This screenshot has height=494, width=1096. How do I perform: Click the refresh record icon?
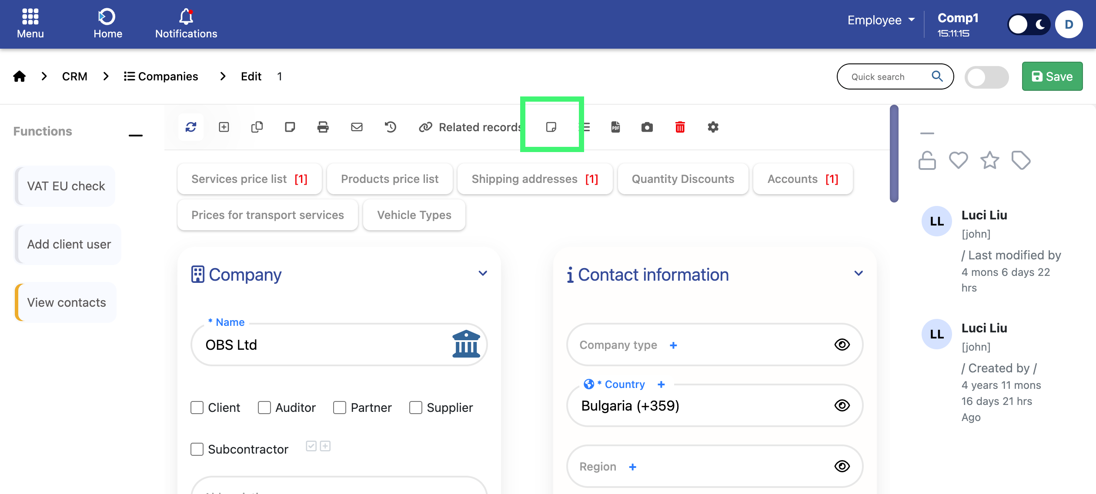[x=191, y=127]
